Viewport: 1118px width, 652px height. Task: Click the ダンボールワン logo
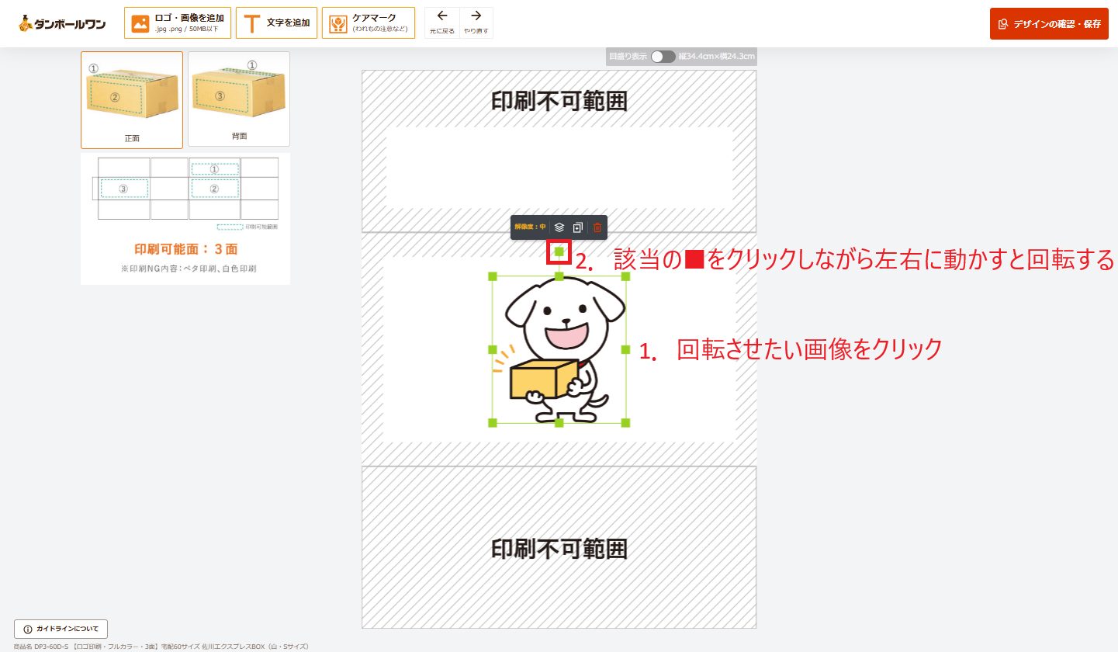coord(63,24)
